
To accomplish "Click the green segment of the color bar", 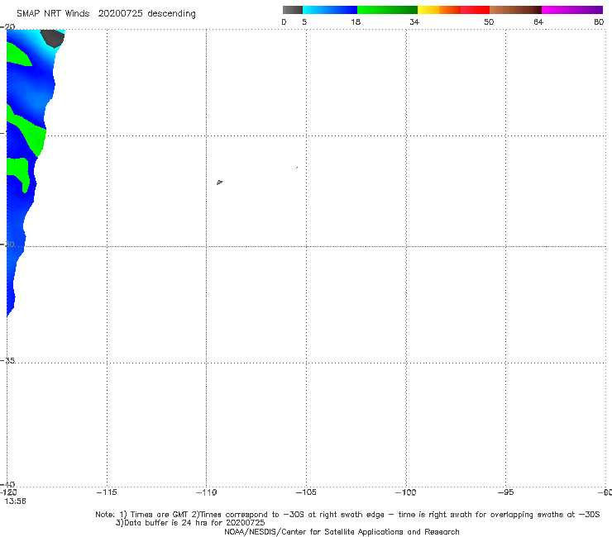I will tap(387, 10).
